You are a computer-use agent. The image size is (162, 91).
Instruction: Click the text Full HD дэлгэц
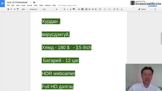point(58,86)
